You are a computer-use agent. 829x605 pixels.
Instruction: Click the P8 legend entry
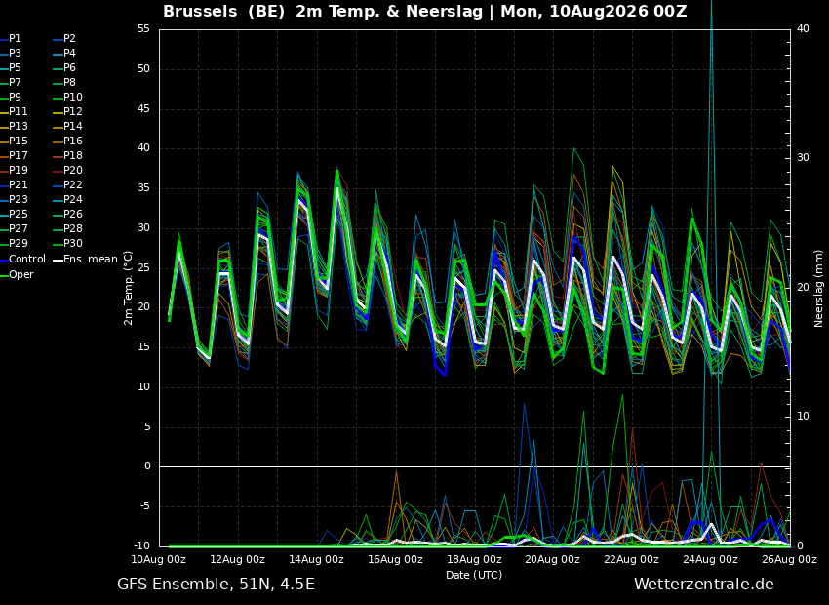pos(65,83)
